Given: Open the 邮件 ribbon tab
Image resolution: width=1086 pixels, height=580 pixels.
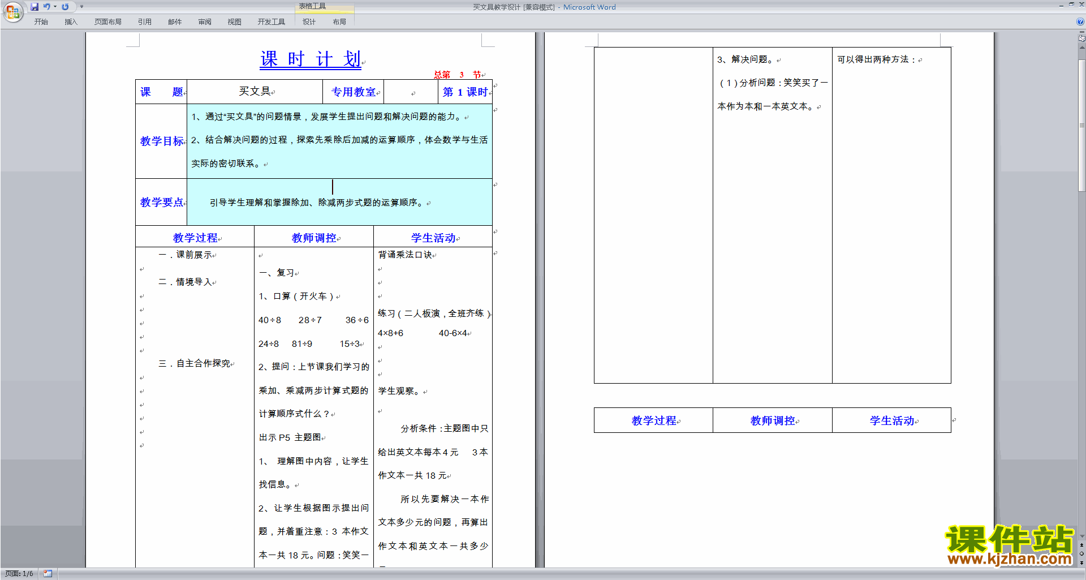Looking at the screenshot, I should click(x=175, y=22).
